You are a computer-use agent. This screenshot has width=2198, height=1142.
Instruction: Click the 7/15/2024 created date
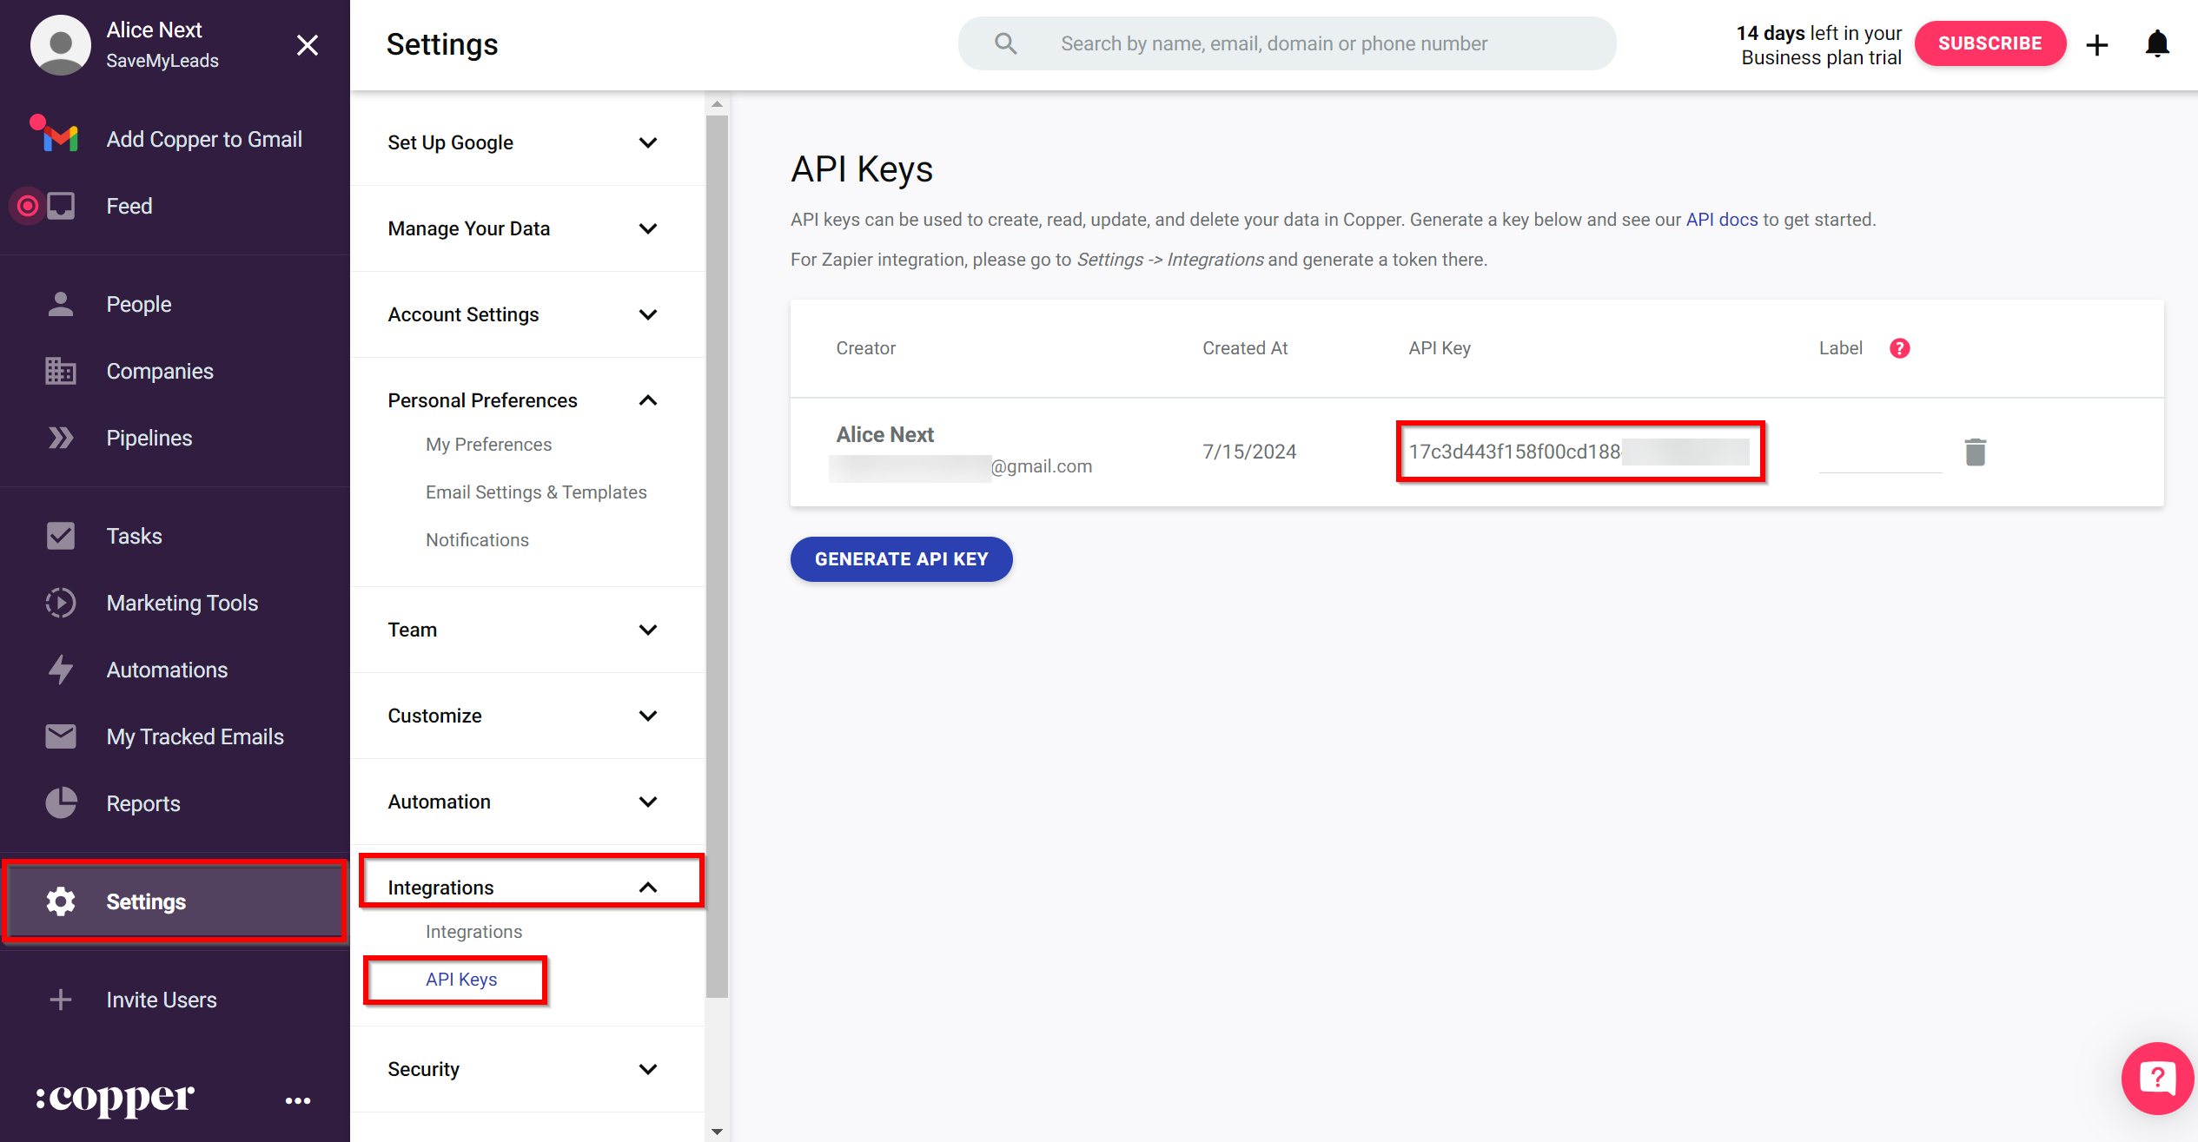pyautogui.click(x=1248, y=452)
